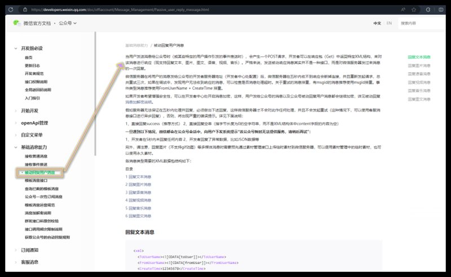Click the 回复文本消息 section heading
The height and width of the screenshot is (277, 451).
pos(140,232)
